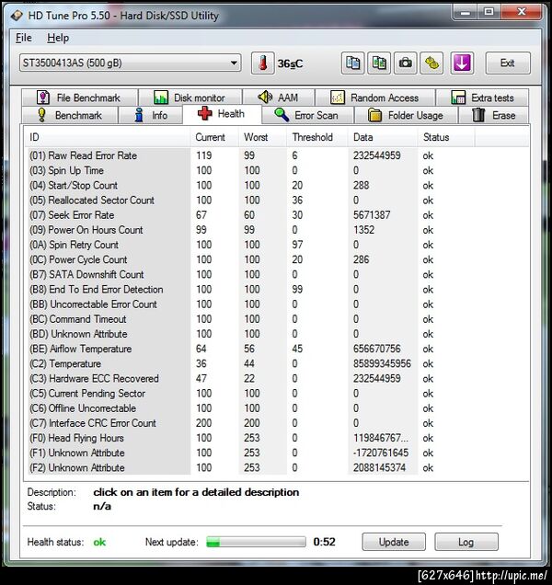The height and width of the screenshot is (585, 552).
Task: Click the HD Tune Pro title bar icon
Action: tap(17, 16)
